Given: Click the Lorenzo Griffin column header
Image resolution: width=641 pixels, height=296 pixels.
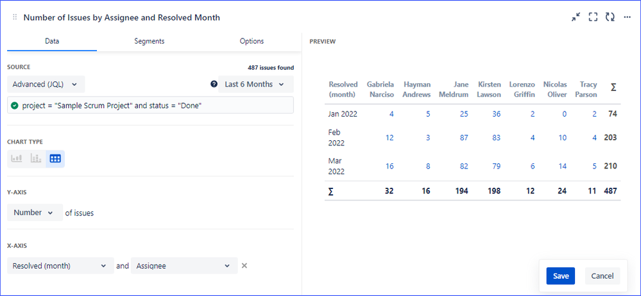Looking at the screenshot, I should [522, 90].
